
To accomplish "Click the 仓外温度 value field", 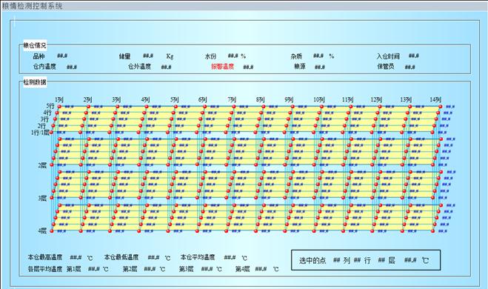I will [x=166, y=67].
